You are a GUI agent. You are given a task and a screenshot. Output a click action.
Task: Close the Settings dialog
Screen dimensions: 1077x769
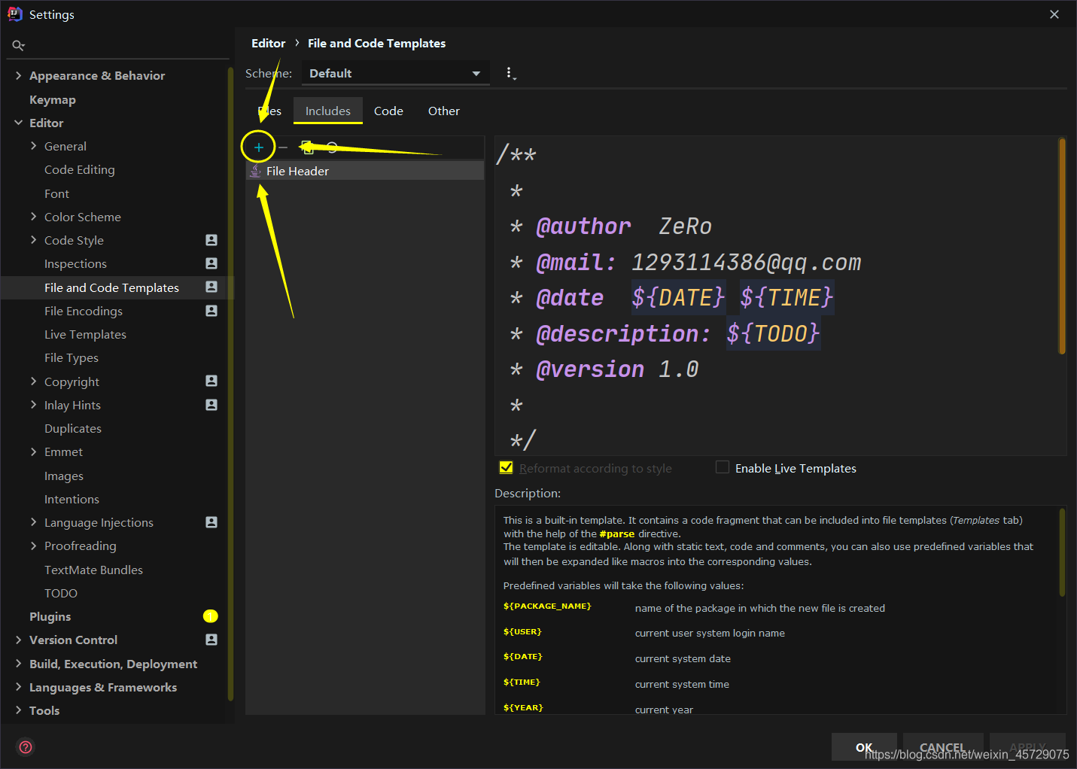(1054, 14)
